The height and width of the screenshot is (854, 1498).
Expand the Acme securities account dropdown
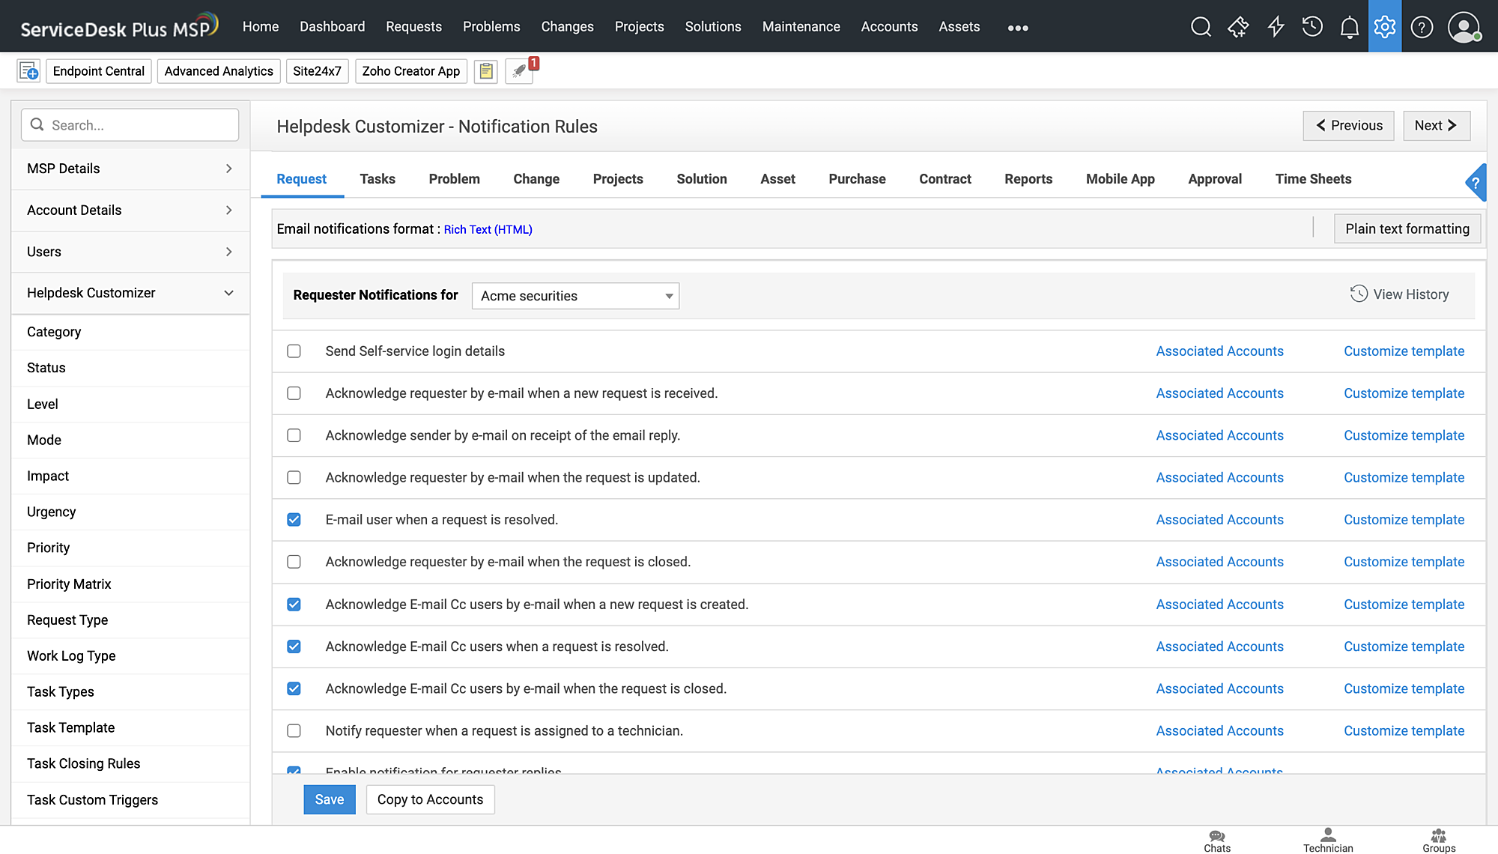click(x=667, y=295)
